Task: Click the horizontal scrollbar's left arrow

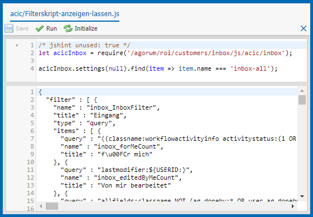Action: (x=41, y=206)
